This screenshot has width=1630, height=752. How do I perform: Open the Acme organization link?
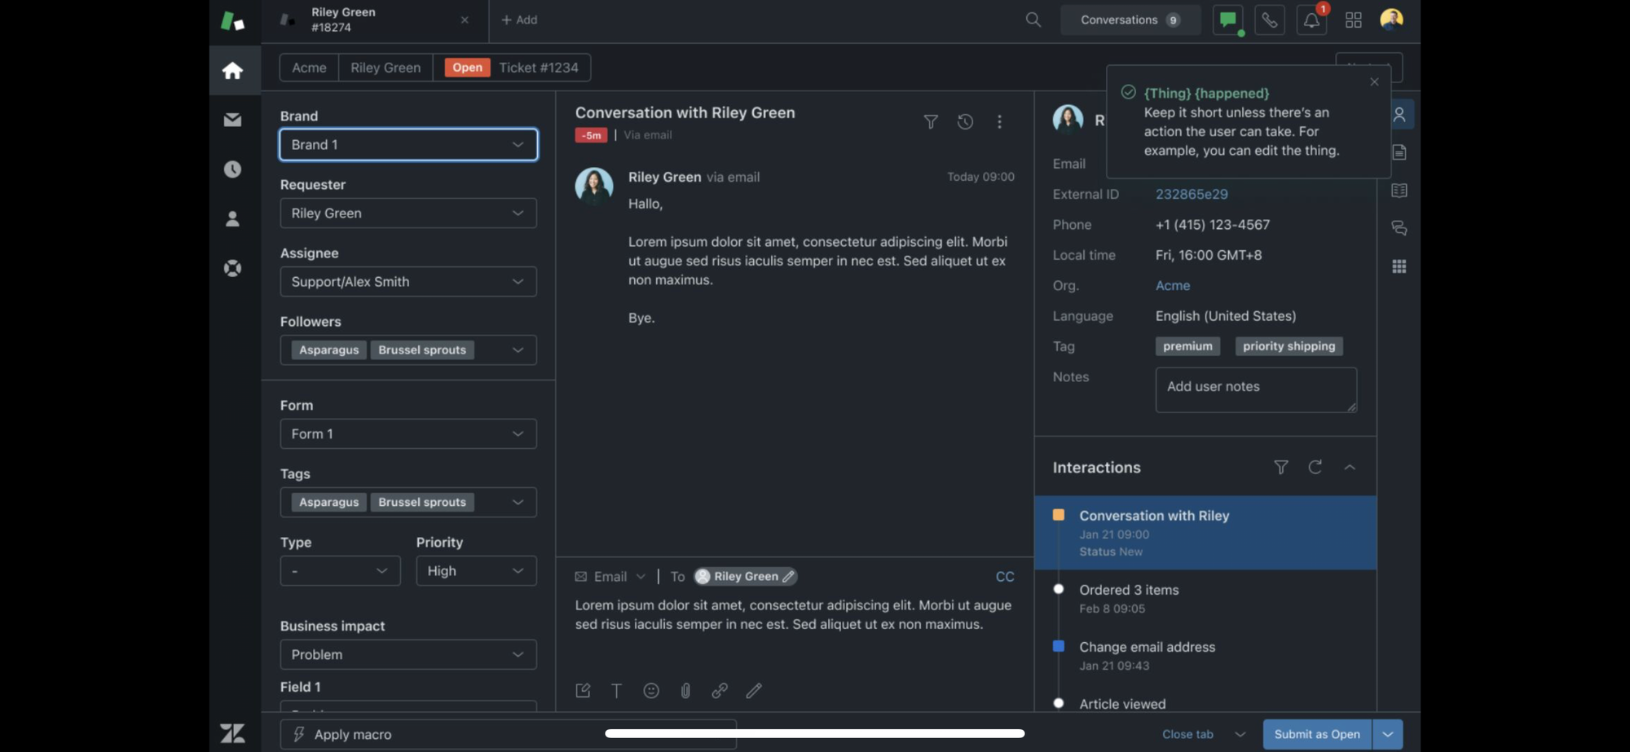(x=1173, y=286)
